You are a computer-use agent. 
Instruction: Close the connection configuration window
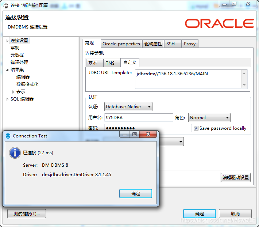[248, 4]
